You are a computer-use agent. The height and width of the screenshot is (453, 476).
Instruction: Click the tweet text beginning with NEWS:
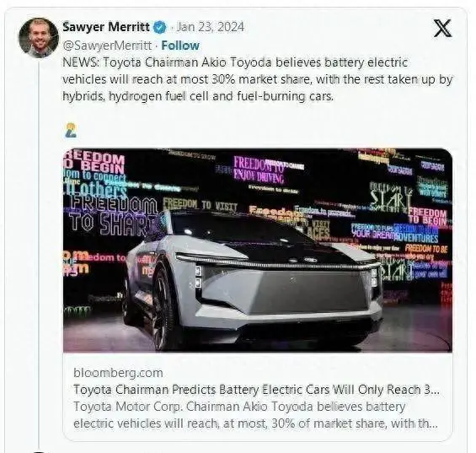(258, 79)
